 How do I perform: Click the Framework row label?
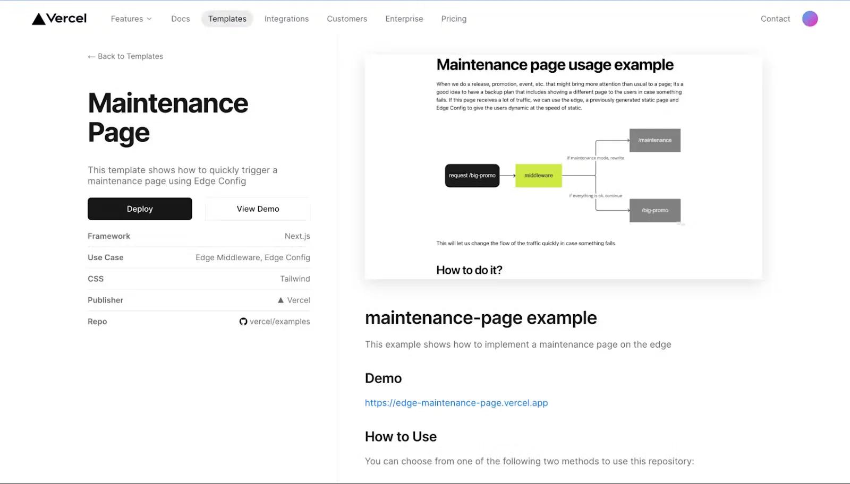(x=109, y=236)
